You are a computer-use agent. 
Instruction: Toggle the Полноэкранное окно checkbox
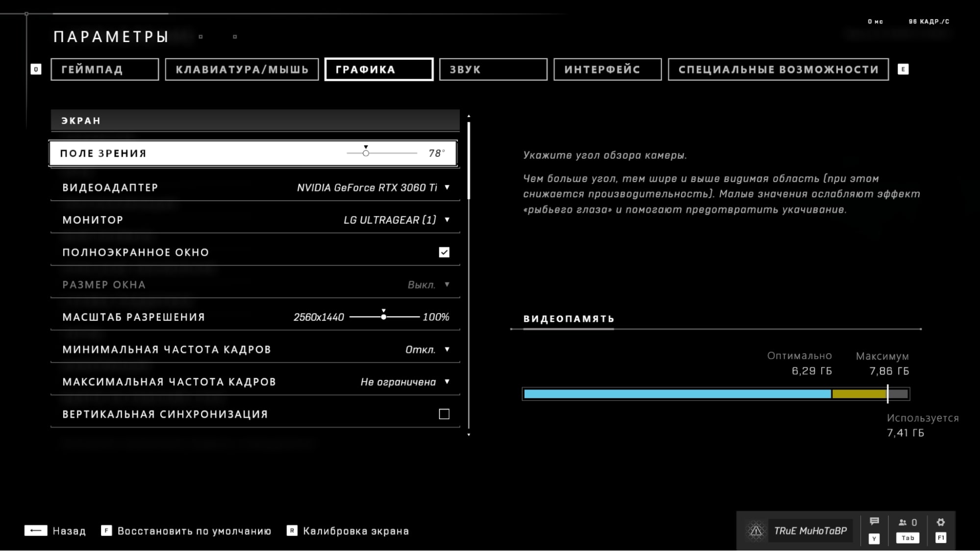pos(444,252)
